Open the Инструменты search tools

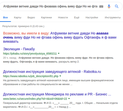[113, 18]
